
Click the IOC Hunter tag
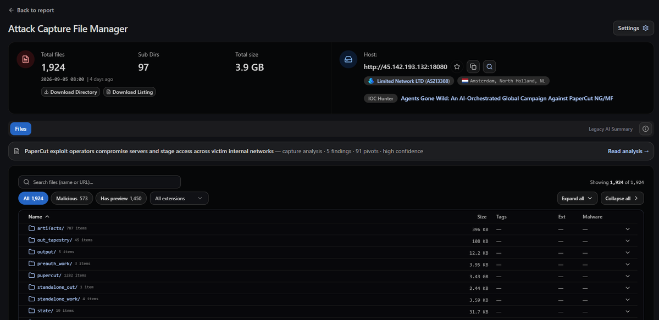380,98
